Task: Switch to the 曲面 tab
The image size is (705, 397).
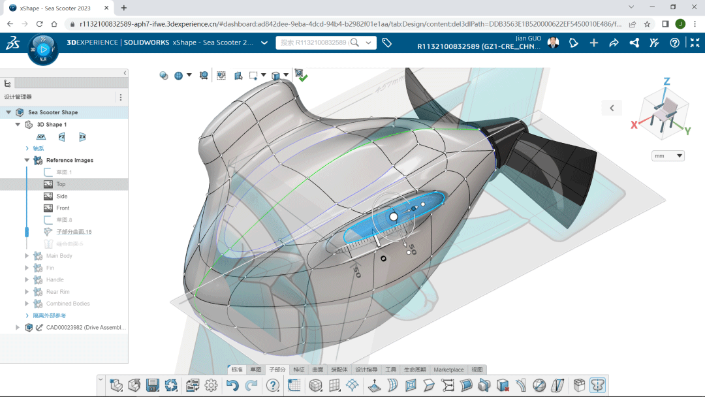Action: pos(317,370)
